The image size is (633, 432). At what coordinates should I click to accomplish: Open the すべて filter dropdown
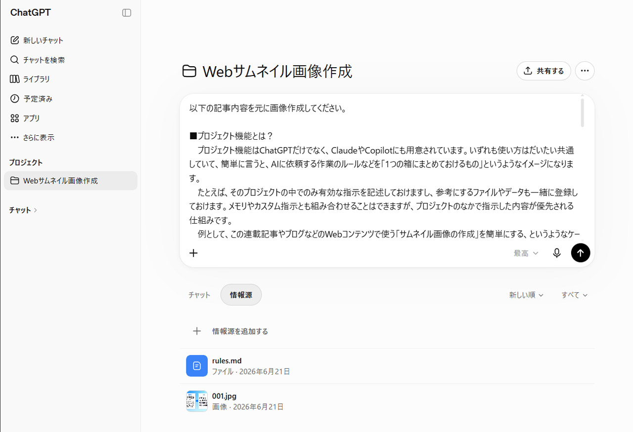pos(574,295)
